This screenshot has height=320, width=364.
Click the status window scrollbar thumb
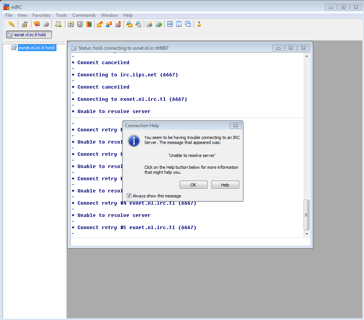pos(307,215)
